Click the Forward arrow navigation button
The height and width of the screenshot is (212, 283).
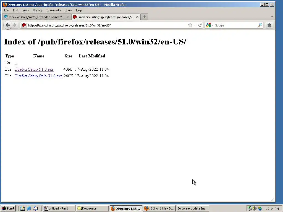15,25
